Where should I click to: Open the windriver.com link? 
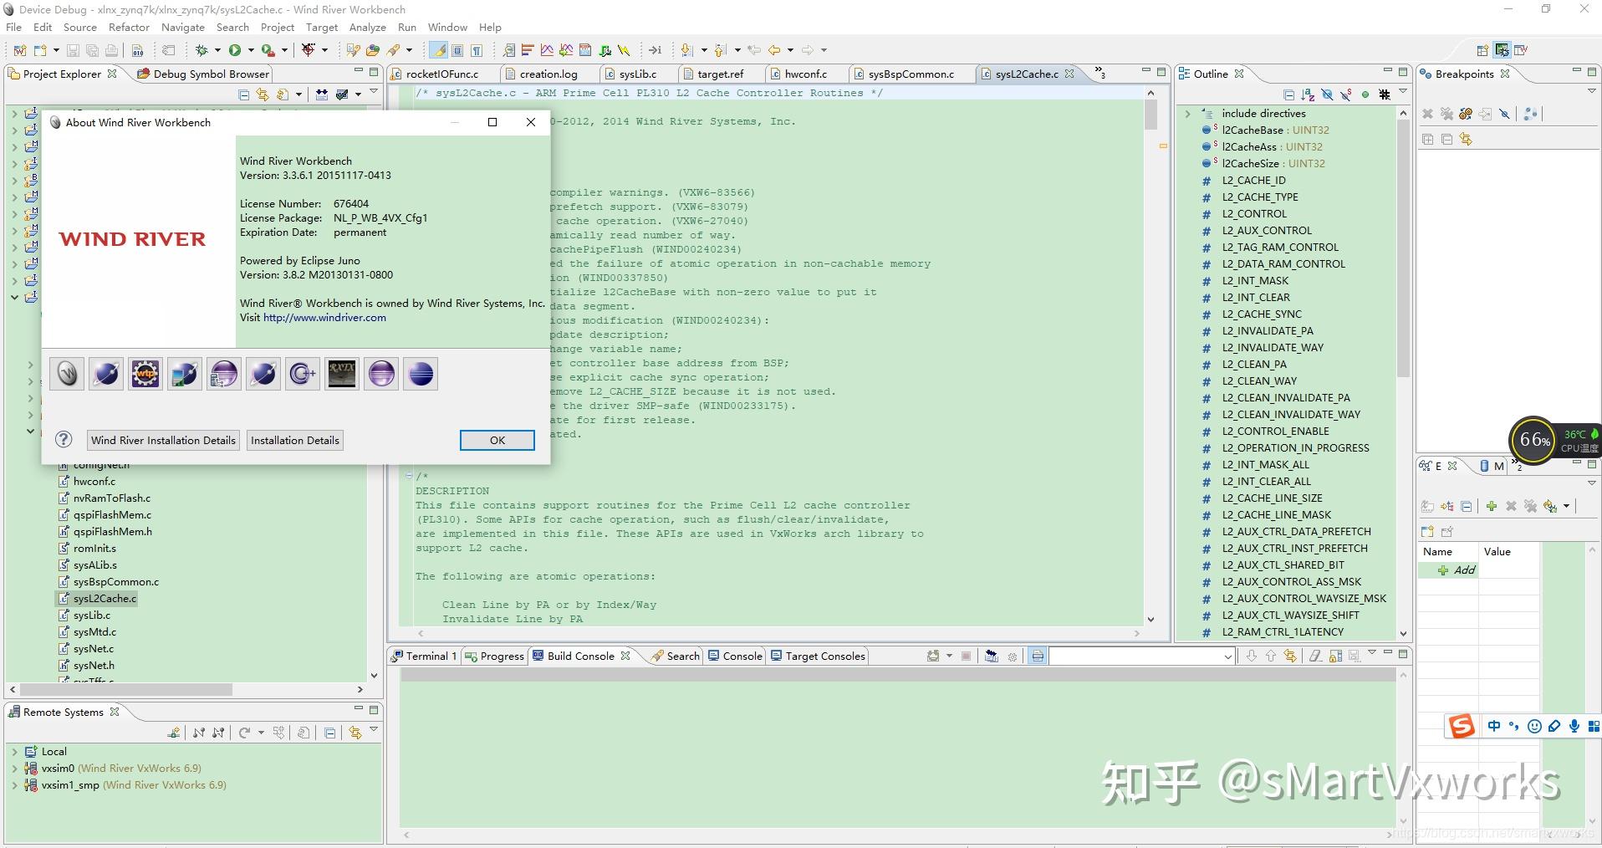coord(324,318)
